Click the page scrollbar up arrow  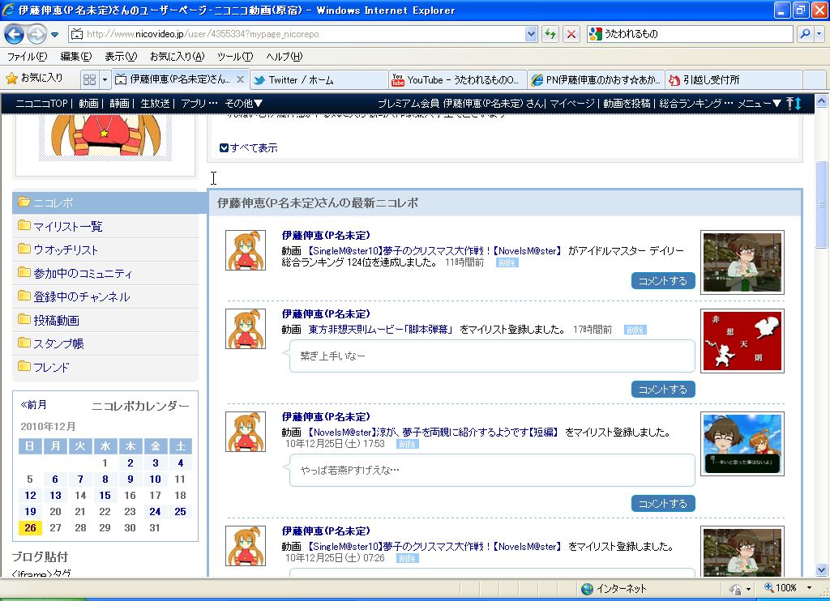tap(821, 100)
